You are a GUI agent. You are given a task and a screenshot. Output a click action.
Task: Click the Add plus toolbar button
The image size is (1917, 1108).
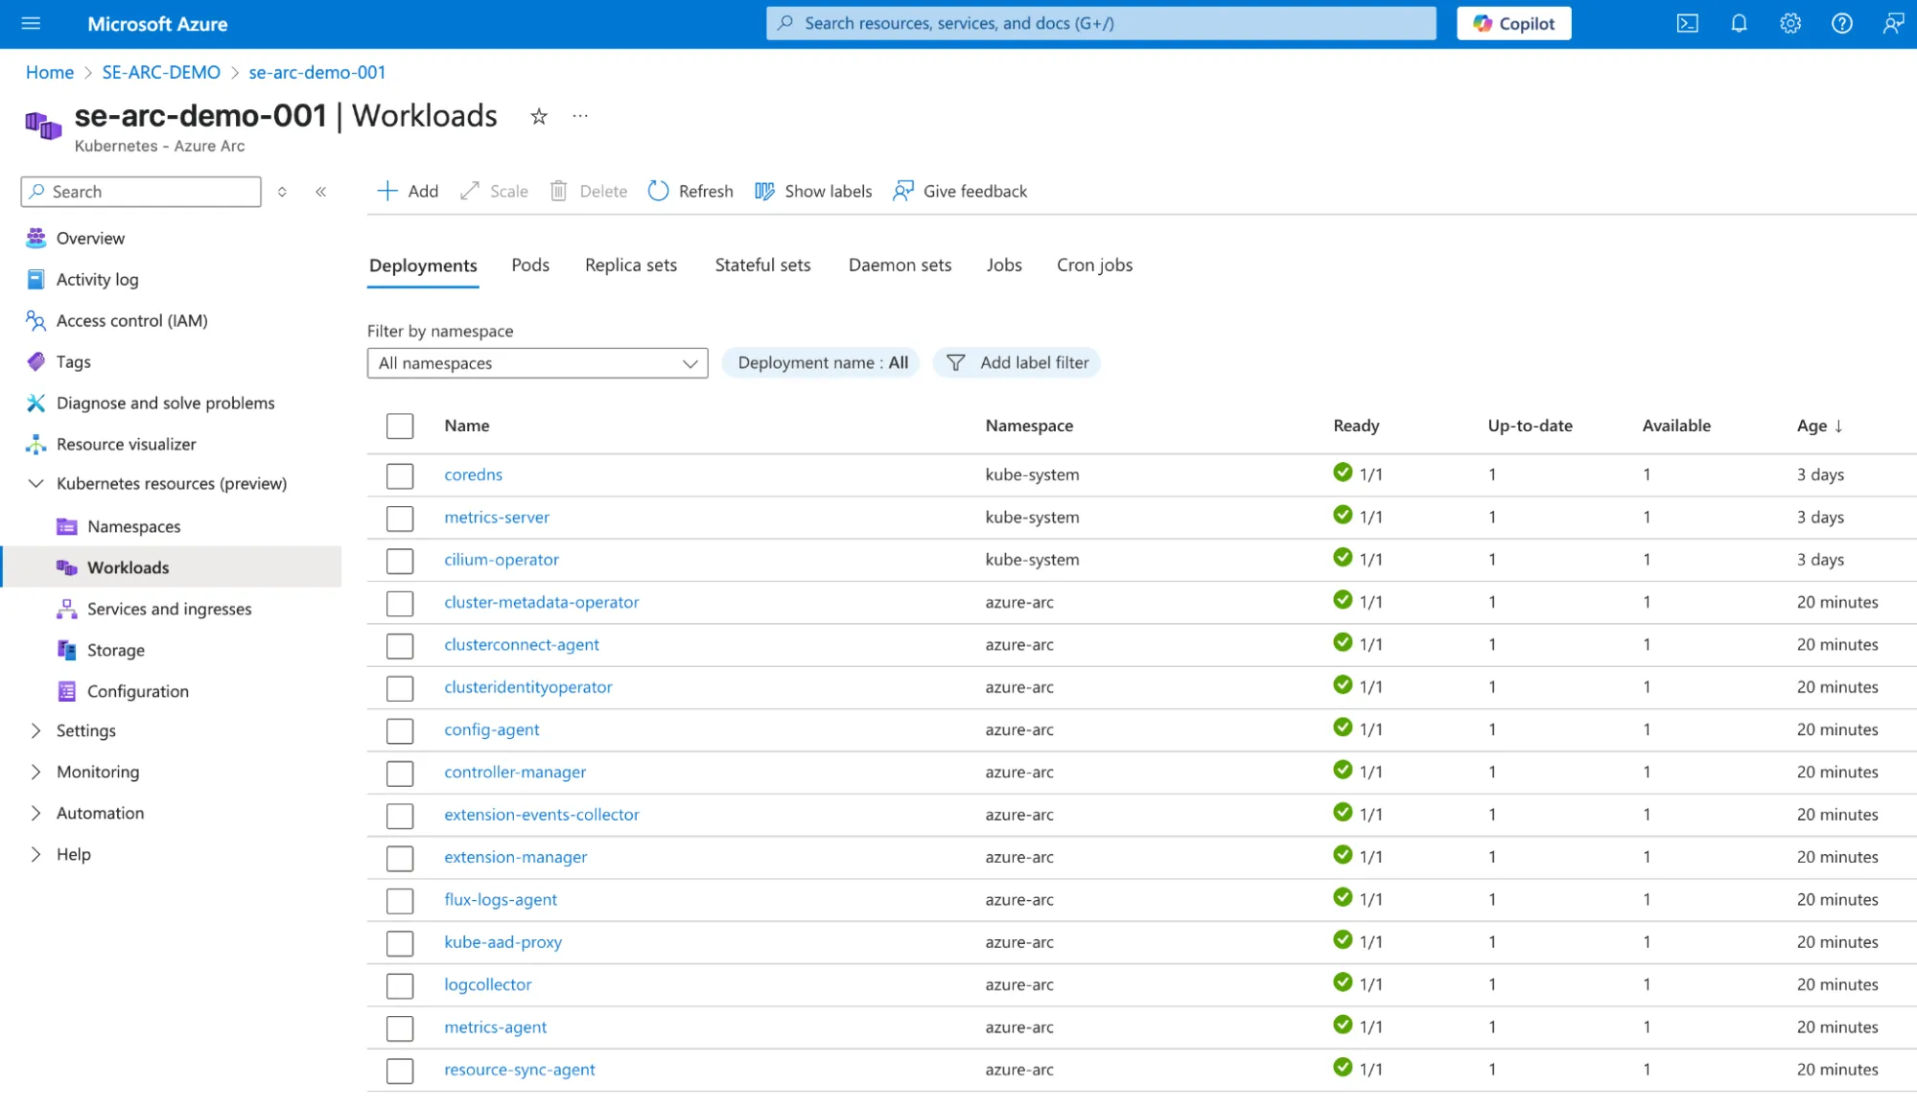coord(408,191)
